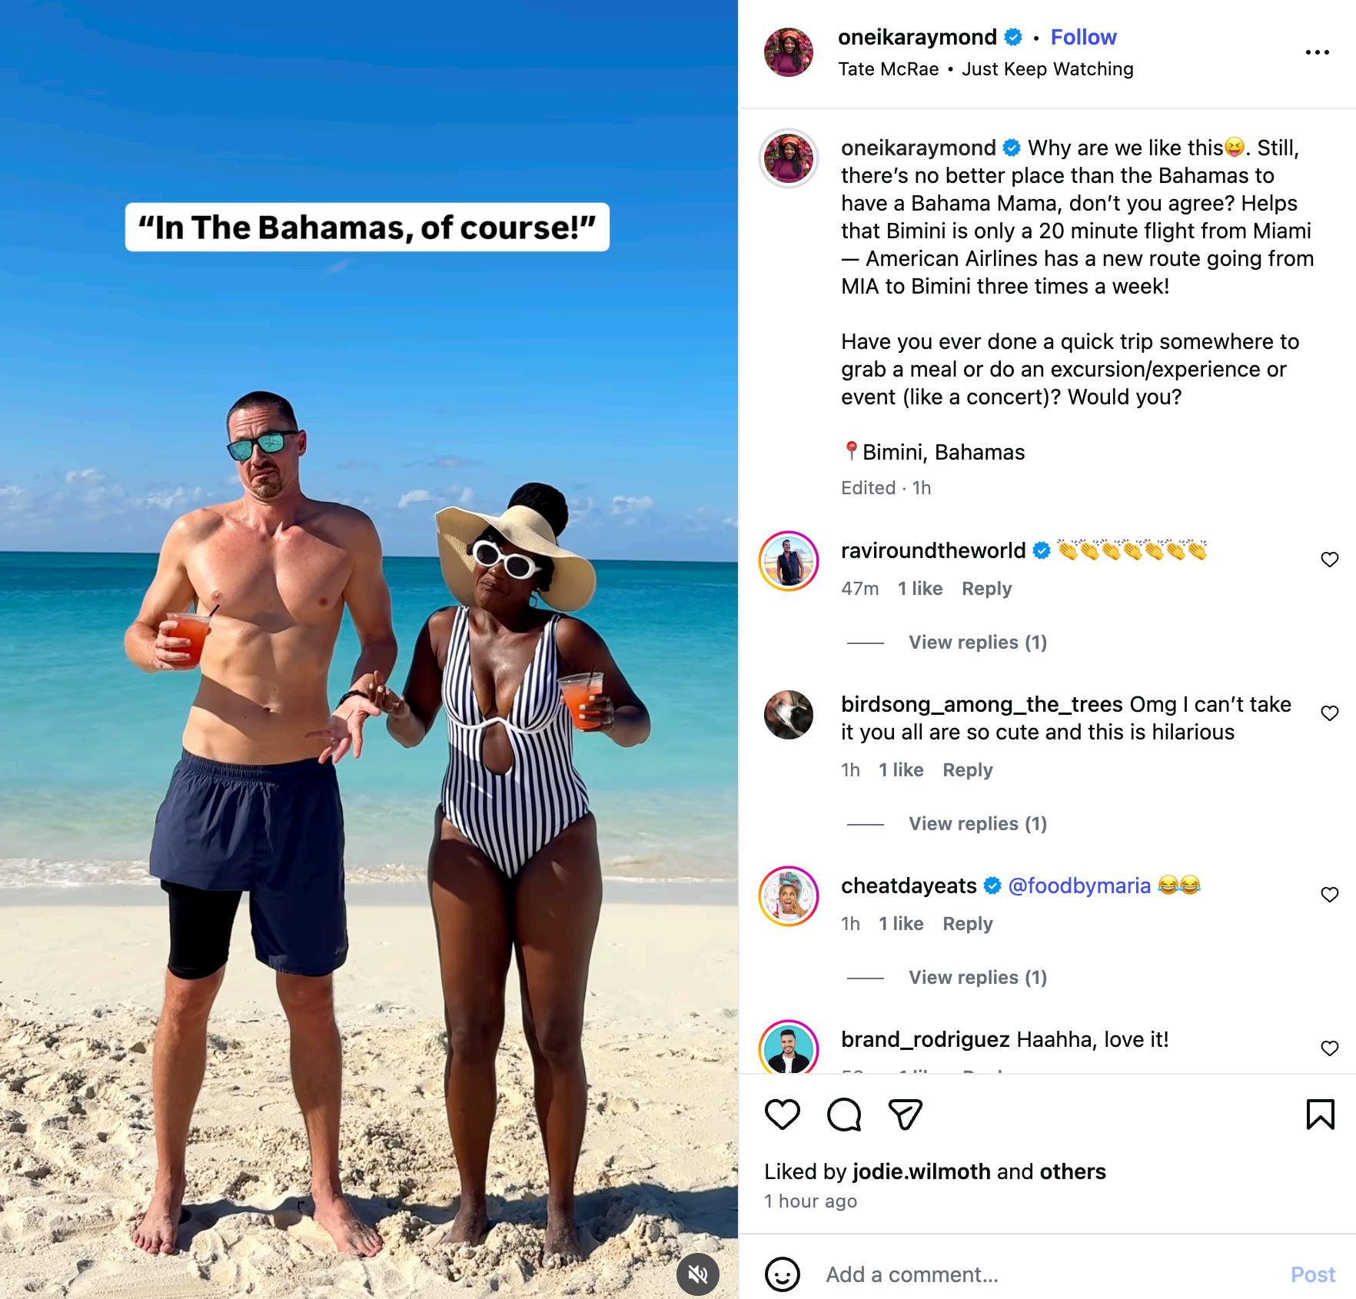Share post via paper plane icon
The height and width of the screenshot is (1299, 1356).
[906, 1115]
